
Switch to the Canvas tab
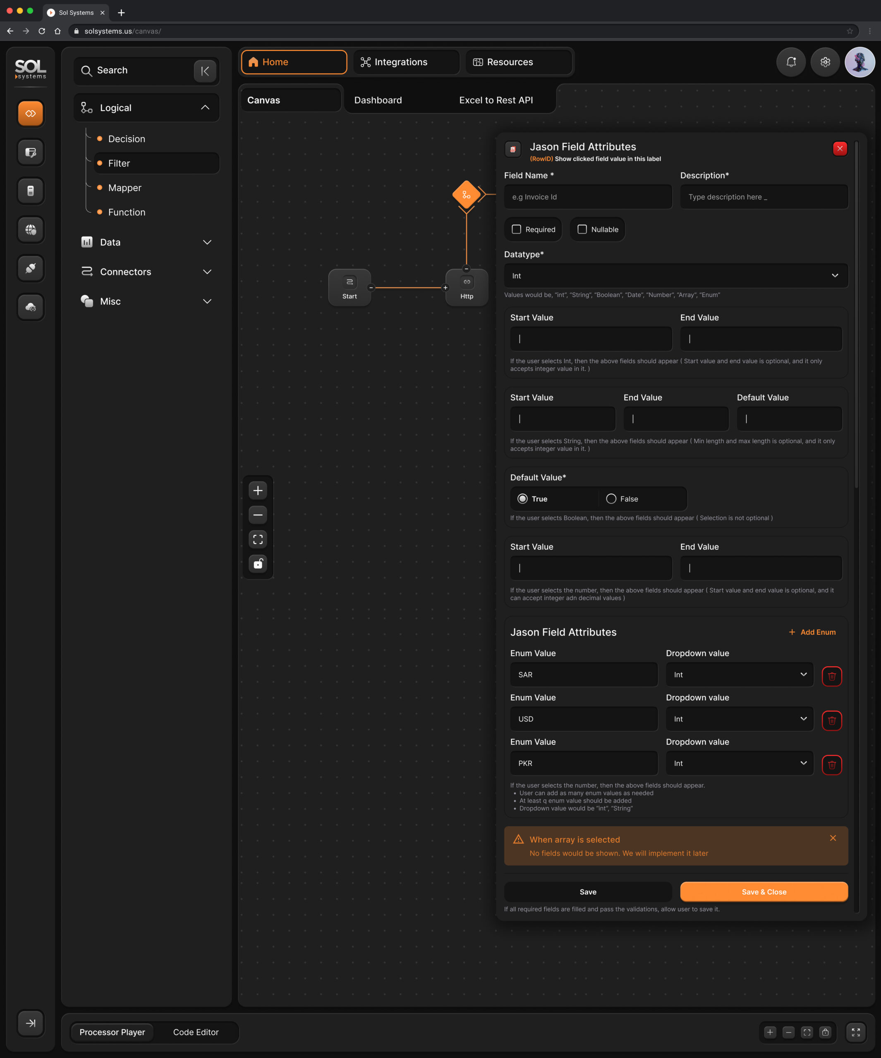coord(291,100)
